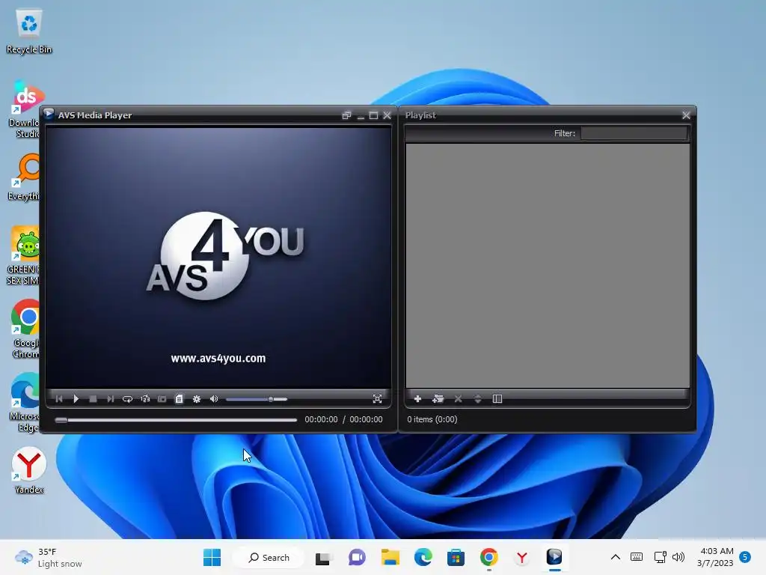The height and width of the screenshot is (575, 766).
Task: Click the www.avs4you.com link
Action: click(218, 359)
